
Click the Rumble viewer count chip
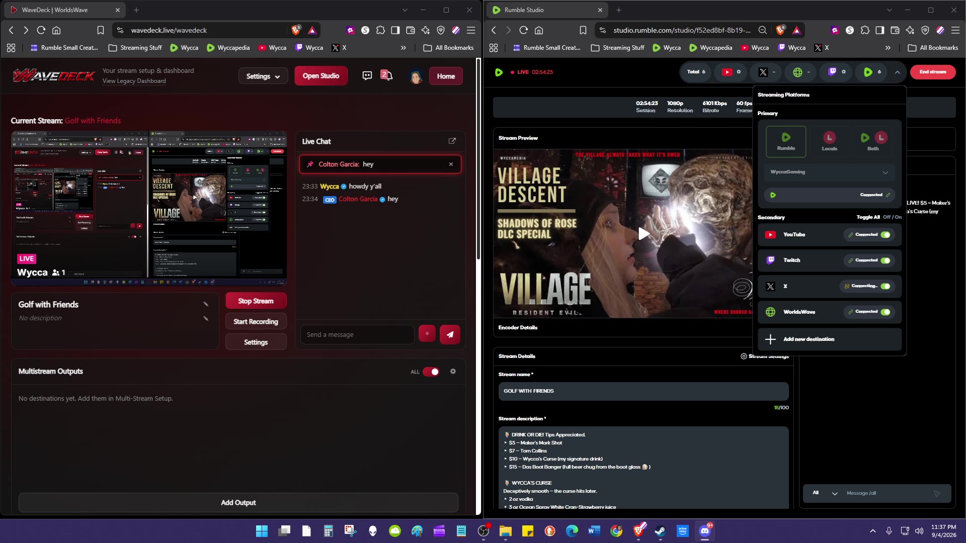872,72
